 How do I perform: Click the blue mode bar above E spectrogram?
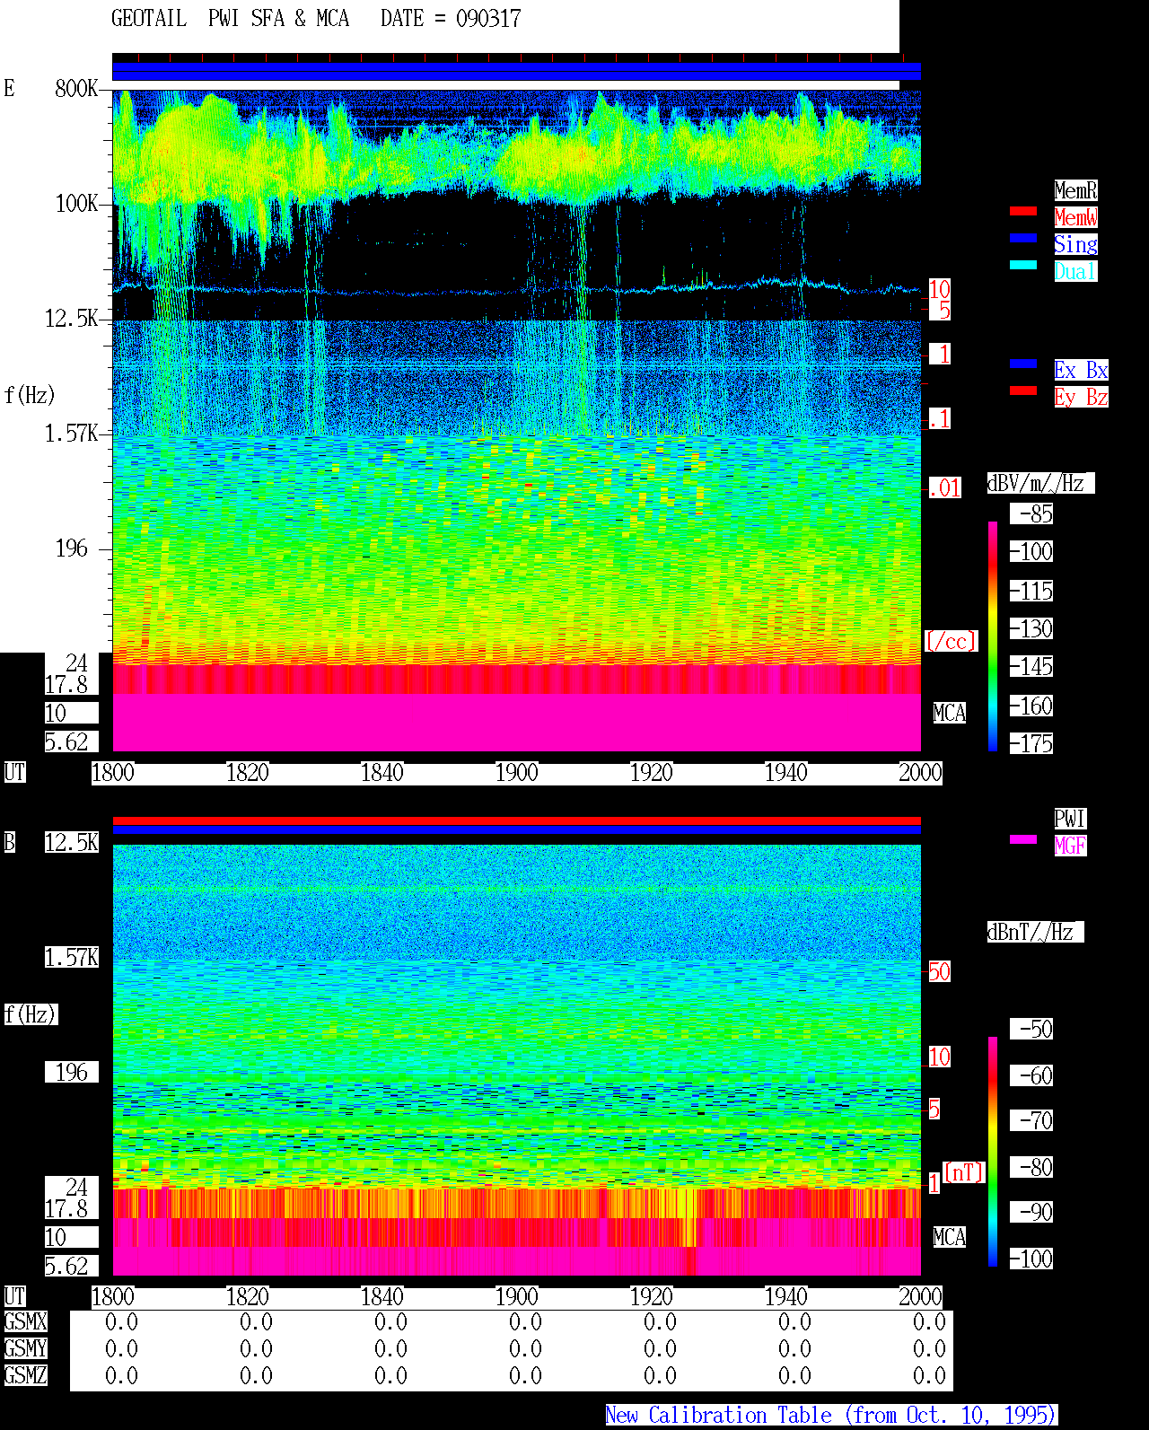click(x=516, y=71)
